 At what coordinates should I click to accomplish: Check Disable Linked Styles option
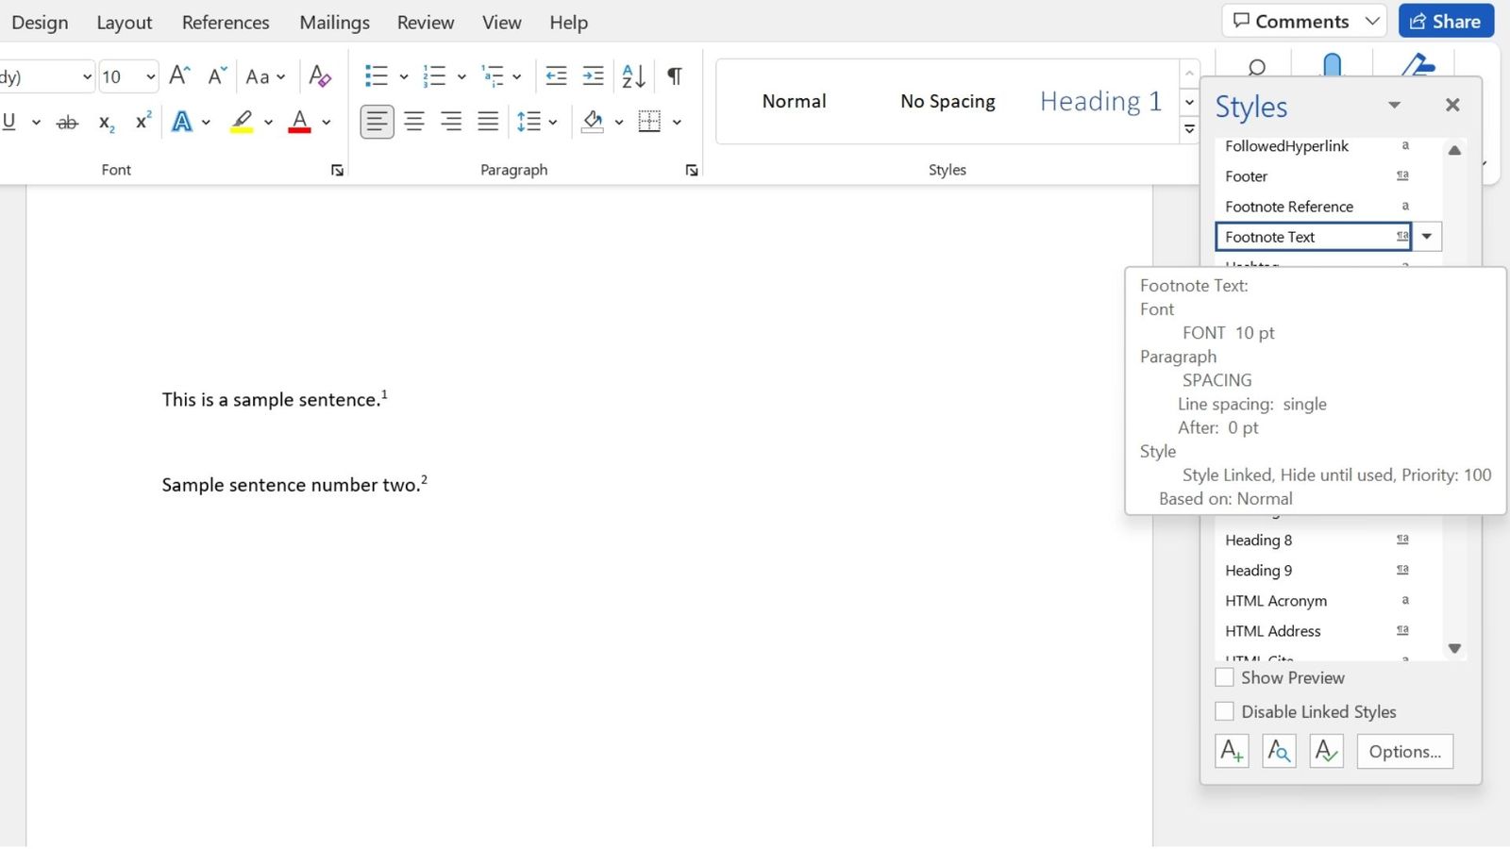click(1225, 711)
